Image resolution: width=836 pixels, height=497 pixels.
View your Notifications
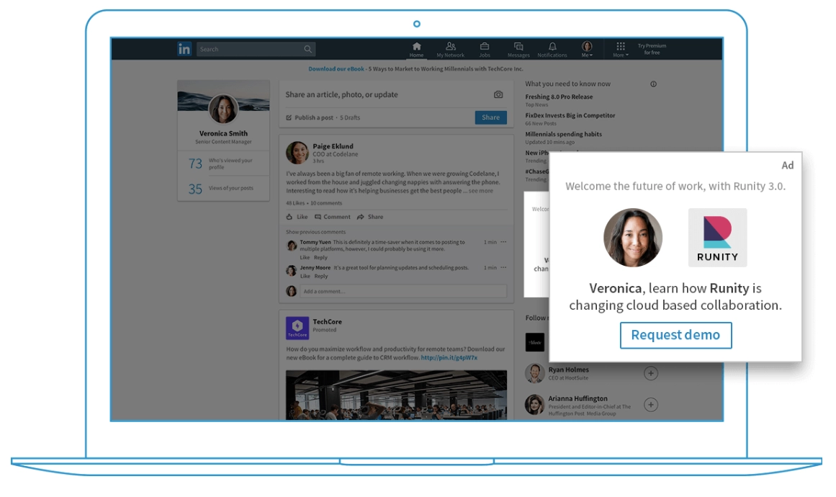point(554,48)
